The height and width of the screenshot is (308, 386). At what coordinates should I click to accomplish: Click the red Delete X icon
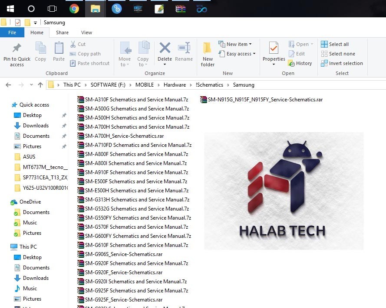(165, 48)
